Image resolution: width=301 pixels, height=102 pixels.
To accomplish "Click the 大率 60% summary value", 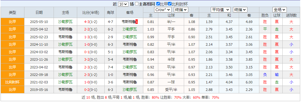I will 197,97.
